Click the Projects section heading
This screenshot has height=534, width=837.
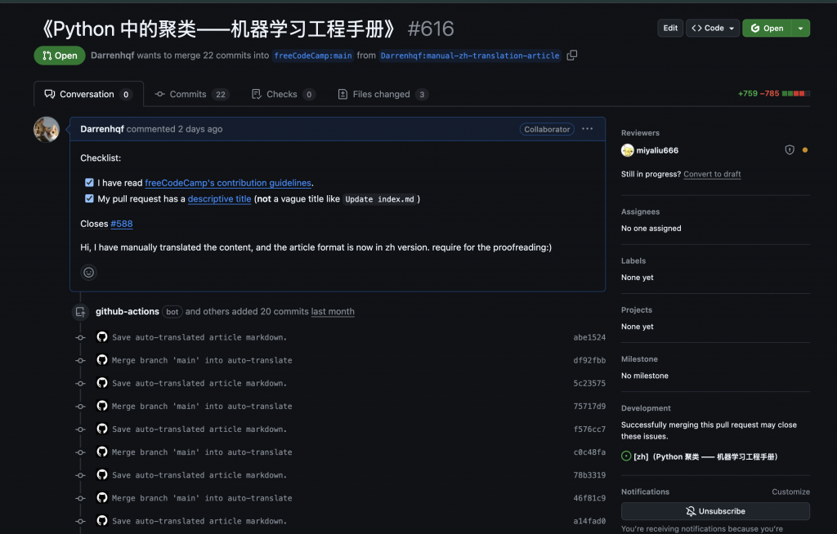636,310
